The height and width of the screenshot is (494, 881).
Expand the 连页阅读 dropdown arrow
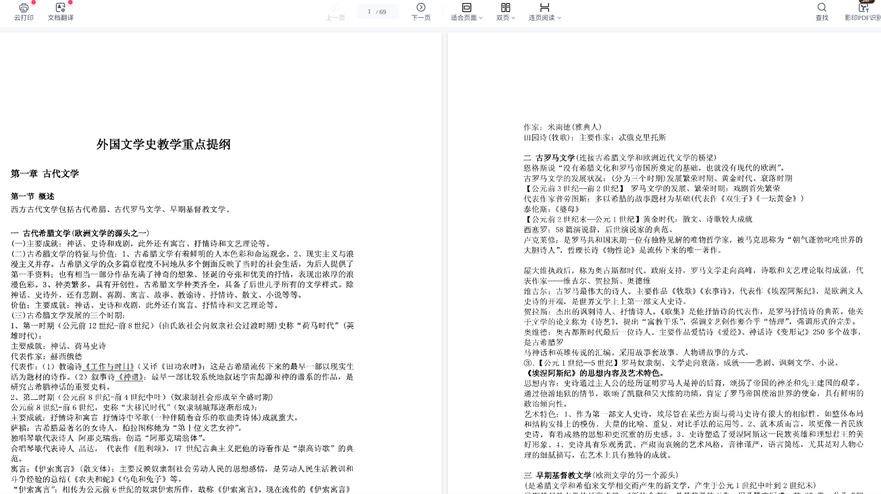click(x=559, y=18)
